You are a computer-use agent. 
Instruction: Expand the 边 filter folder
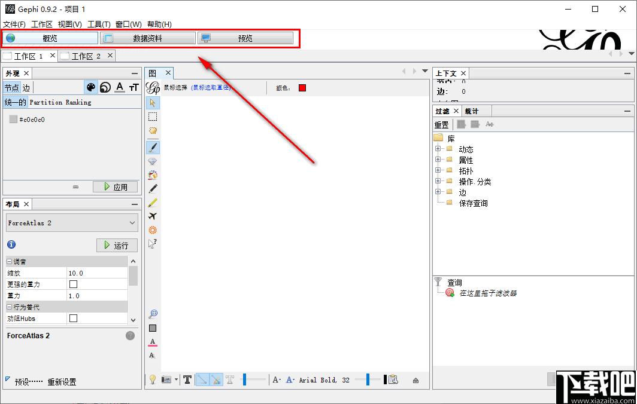click(438, 191)
